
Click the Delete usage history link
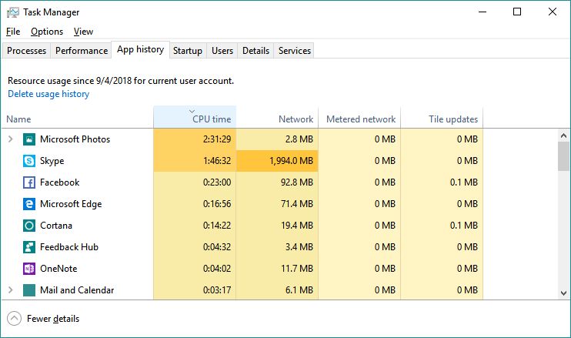[48, 94]
